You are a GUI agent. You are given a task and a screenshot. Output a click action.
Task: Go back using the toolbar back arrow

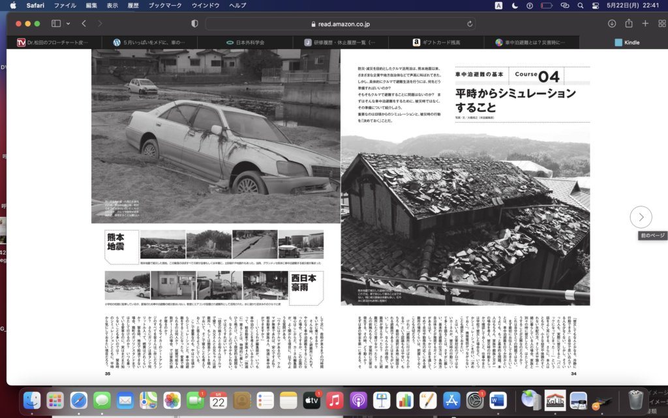[84, 24]
